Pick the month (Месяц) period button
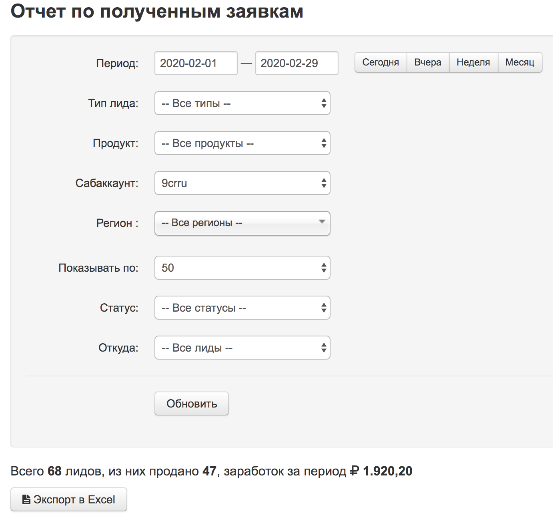The width and height of the screenshot is (553, 517). point(520,62)
